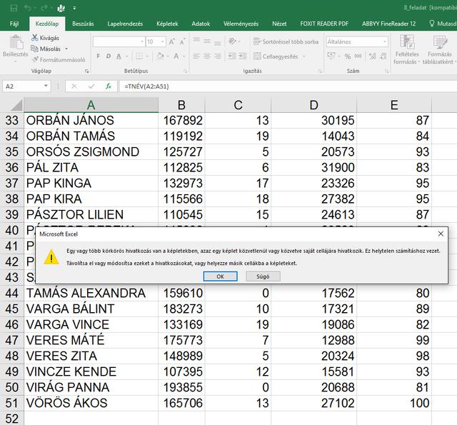This screenshot has height=425, width=457.
Task: Open the Cellaegyesítés dropdown arrow
Action: point(304,56)
